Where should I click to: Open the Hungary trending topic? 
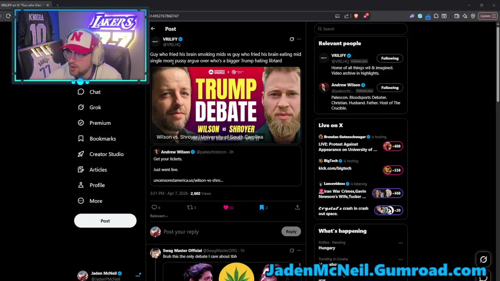pyautogui.click(x=327, y=248)
